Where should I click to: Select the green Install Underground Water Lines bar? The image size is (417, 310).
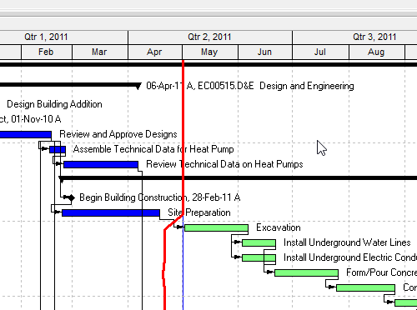[x=259, y=243]
